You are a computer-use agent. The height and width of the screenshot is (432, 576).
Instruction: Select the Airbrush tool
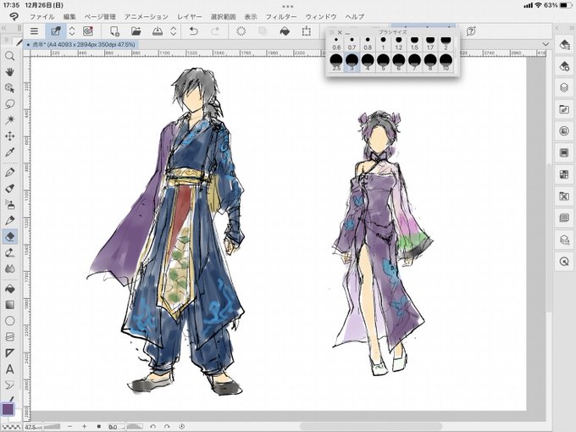tap(10, 204)
